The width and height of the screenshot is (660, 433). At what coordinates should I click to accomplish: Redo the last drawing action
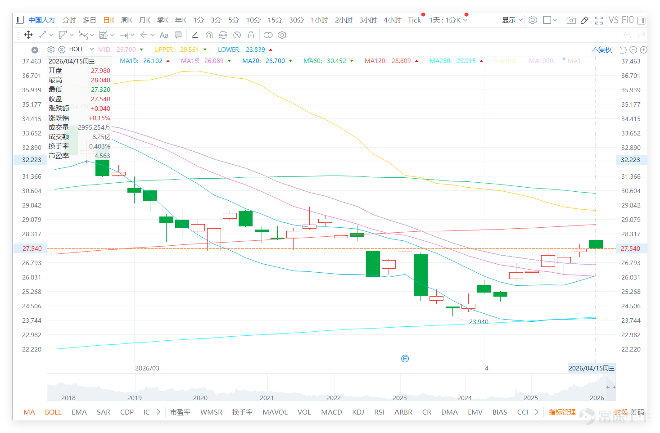[642, 35]
